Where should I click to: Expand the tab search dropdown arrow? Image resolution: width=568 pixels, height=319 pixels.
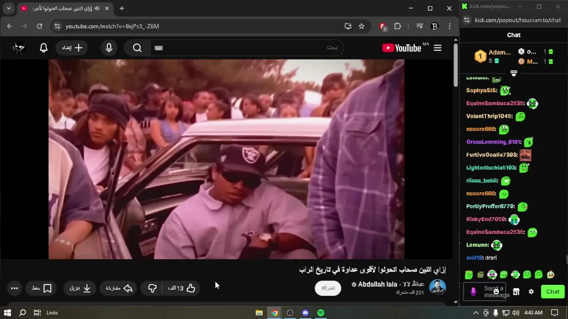tap(8, 8)
